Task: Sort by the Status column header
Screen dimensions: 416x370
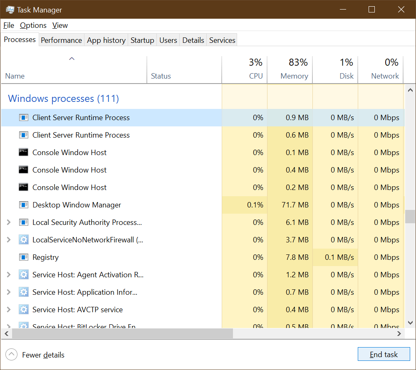Action: pos(184,70)
